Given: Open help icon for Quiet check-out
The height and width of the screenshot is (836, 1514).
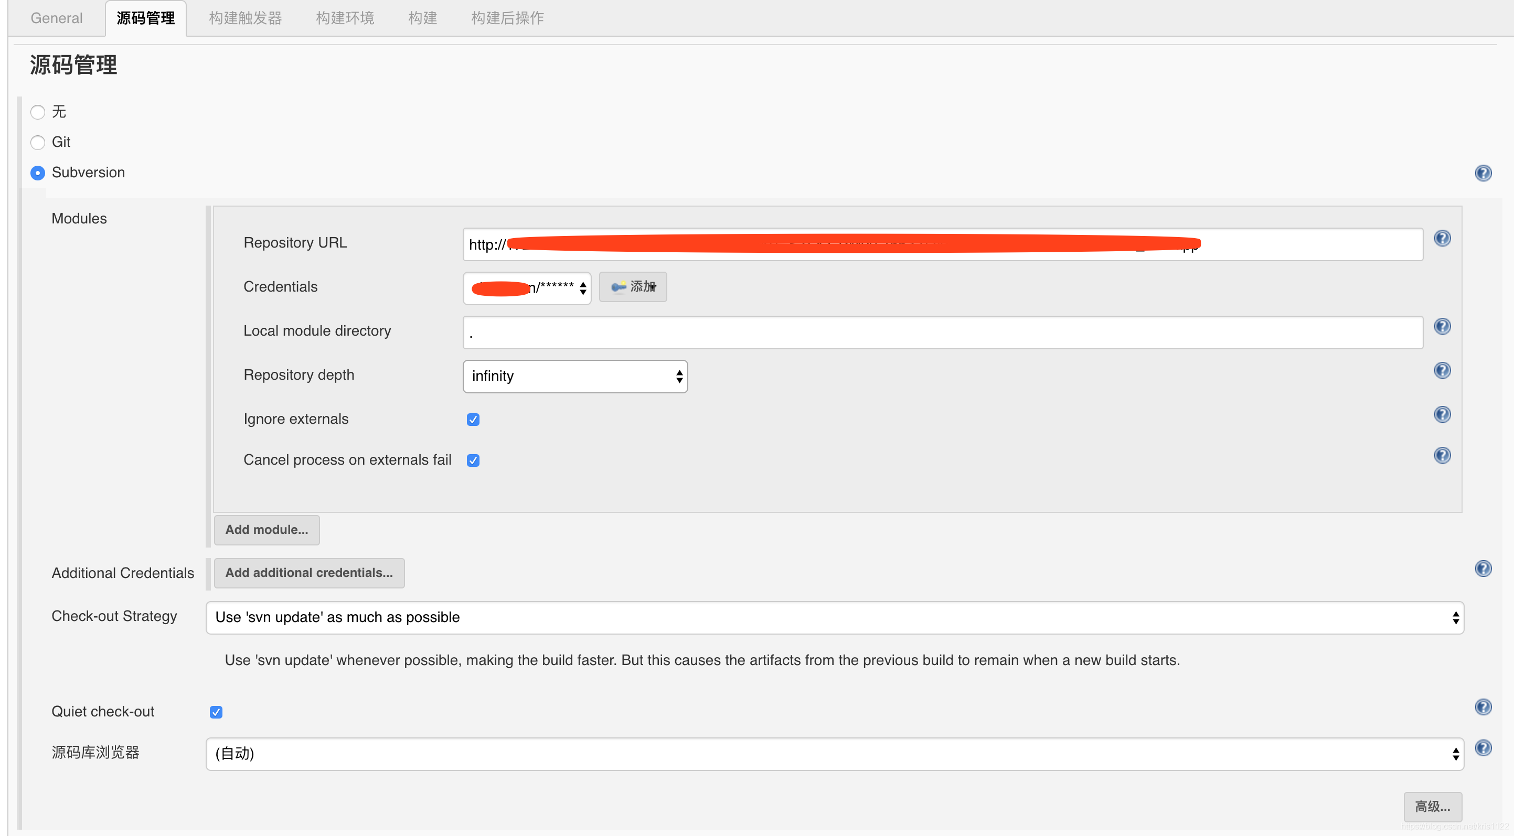Looking at the screenshot, I should pyautogui.click(x=1483, y=707).
